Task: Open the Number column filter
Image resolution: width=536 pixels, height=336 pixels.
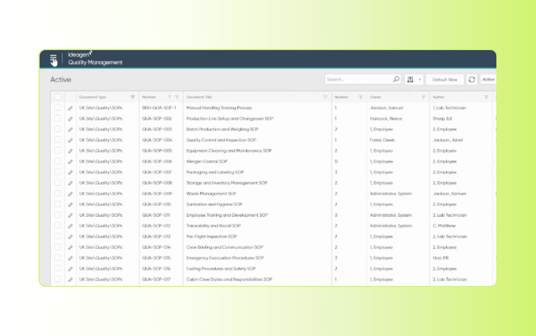Action: point(177,97)
